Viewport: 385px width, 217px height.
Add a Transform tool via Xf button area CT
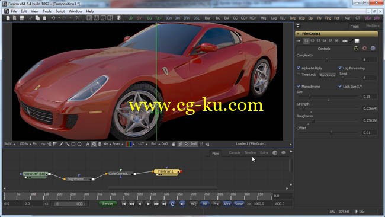click(358, 18)
